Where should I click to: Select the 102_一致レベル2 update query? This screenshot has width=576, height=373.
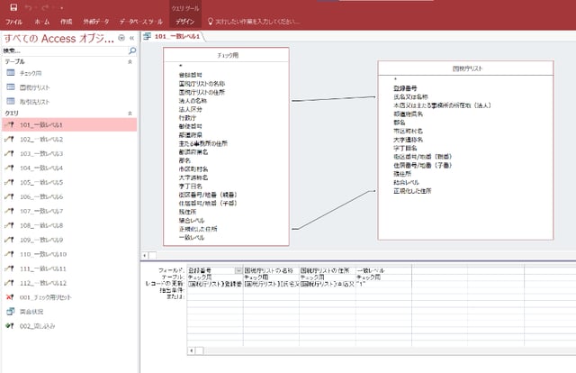click(41, 140)
